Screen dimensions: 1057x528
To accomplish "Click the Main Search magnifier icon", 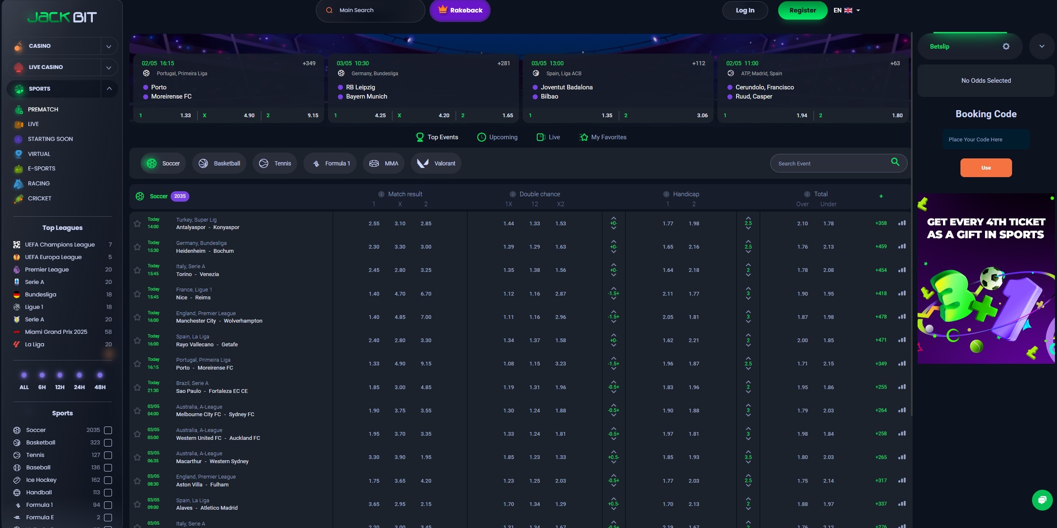I will [x=329, y=10].
